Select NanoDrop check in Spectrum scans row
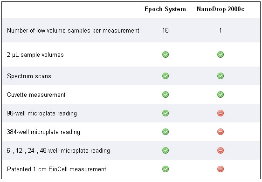 click(221, 76)
